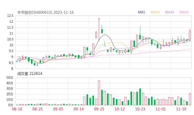
Task: Click the 09-25 date axis label
Action: (x=99, y=109)
